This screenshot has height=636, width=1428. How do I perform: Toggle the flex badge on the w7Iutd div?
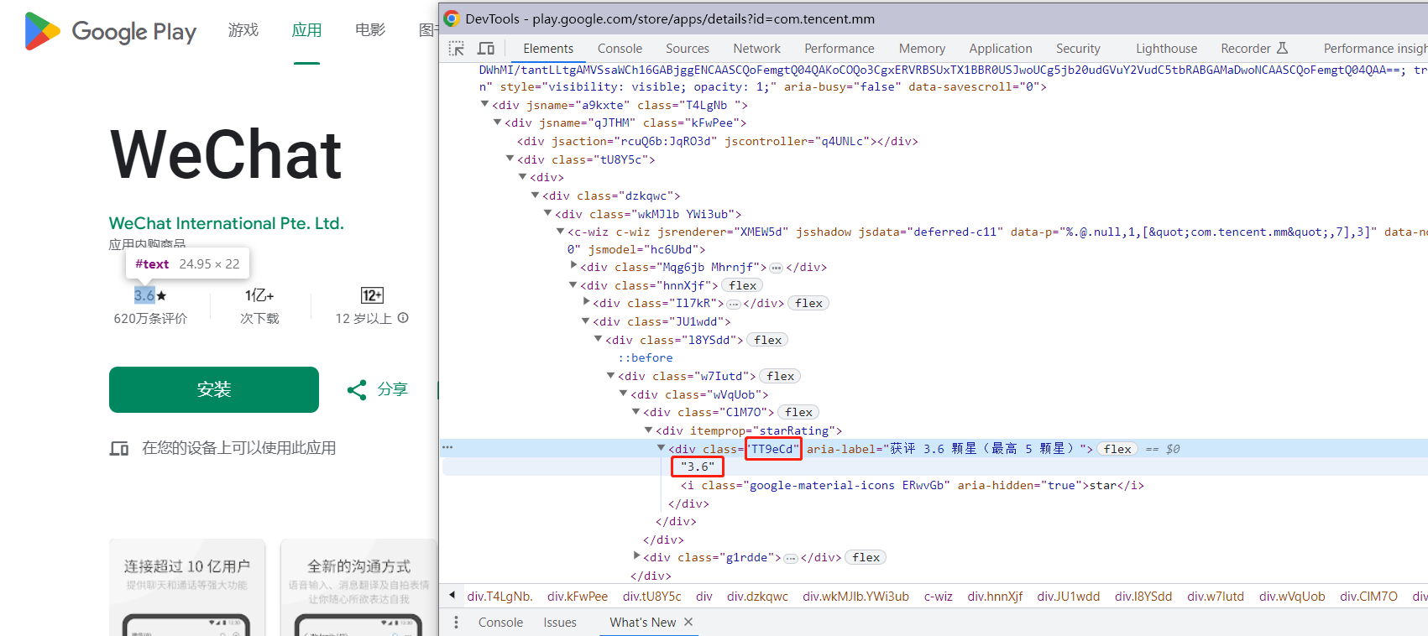(x=780, y=376)
